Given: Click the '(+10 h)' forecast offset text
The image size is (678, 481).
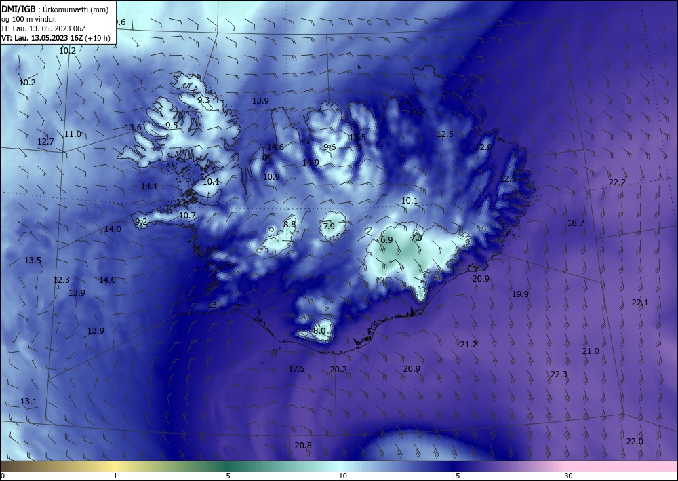Looking at the screenshot, I should tap(98, 38).
